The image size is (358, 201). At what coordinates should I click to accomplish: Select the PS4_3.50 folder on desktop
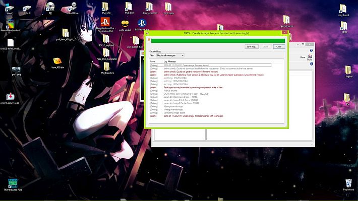click(106, 8)
